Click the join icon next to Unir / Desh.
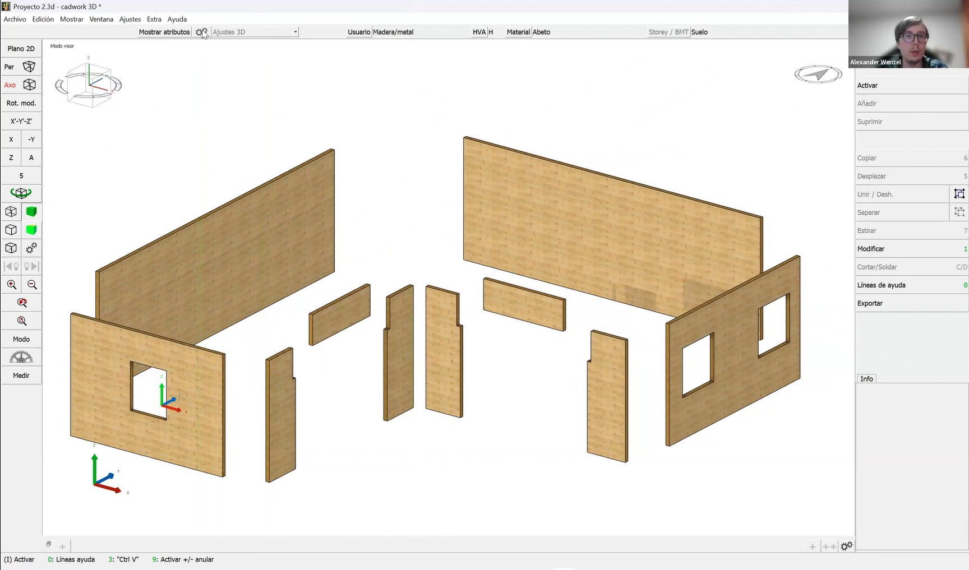The width and height of the screenshot is (969, 570). click(959, 194)
